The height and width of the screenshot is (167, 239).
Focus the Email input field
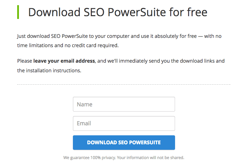(x=124, y=123)
